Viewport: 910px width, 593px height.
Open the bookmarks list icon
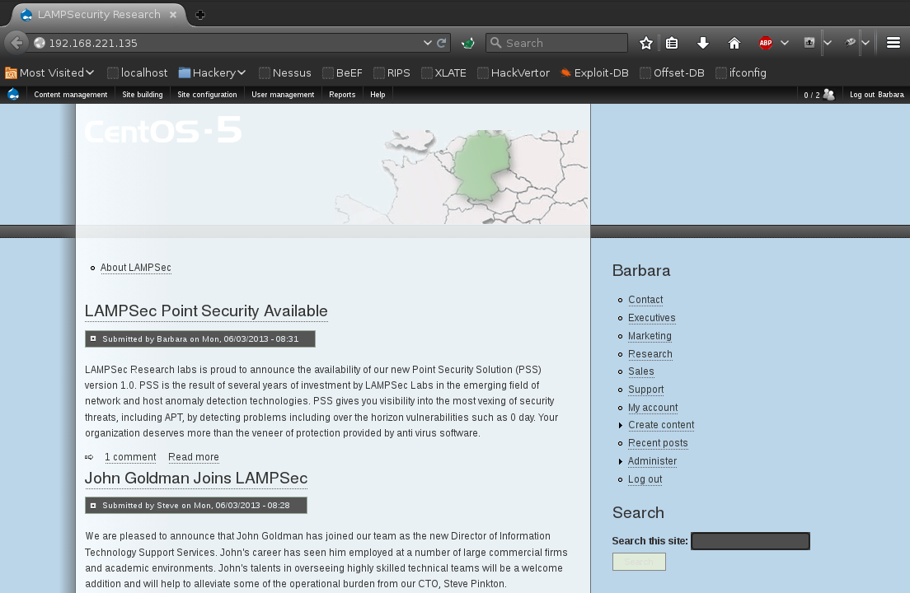[672, 43]
